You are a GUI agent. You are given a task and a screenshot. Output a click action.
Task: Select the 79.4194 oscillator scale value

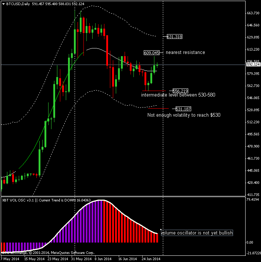(x=253, y=200)
